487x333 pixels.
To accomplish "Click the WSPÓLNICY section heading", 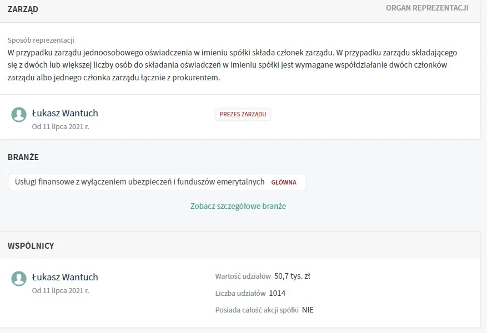I will pos(31,245).
